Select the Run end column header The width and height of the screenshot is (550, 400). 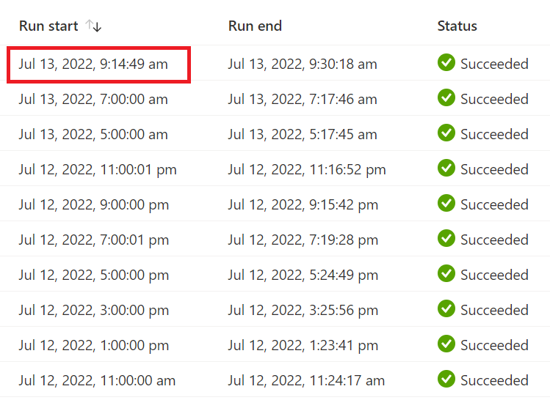pyautogui.click(x=255, y=26)
